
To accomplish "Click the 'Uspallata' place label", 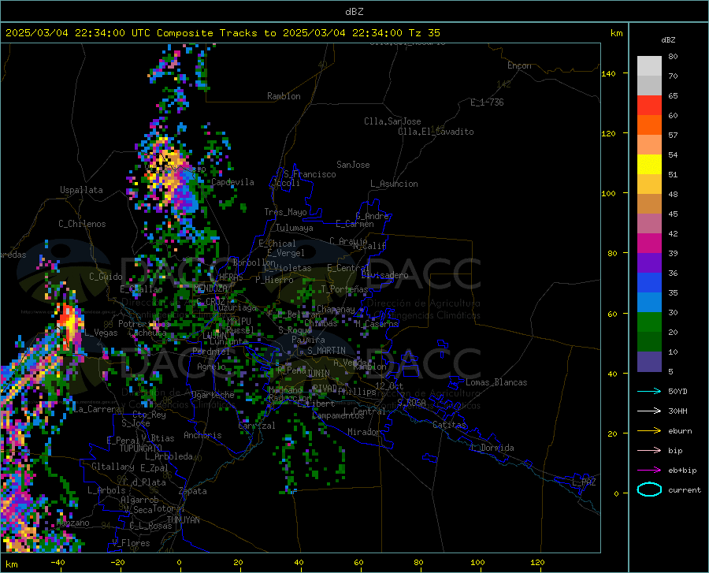I will pyautogui.click(x=81, y=190).
